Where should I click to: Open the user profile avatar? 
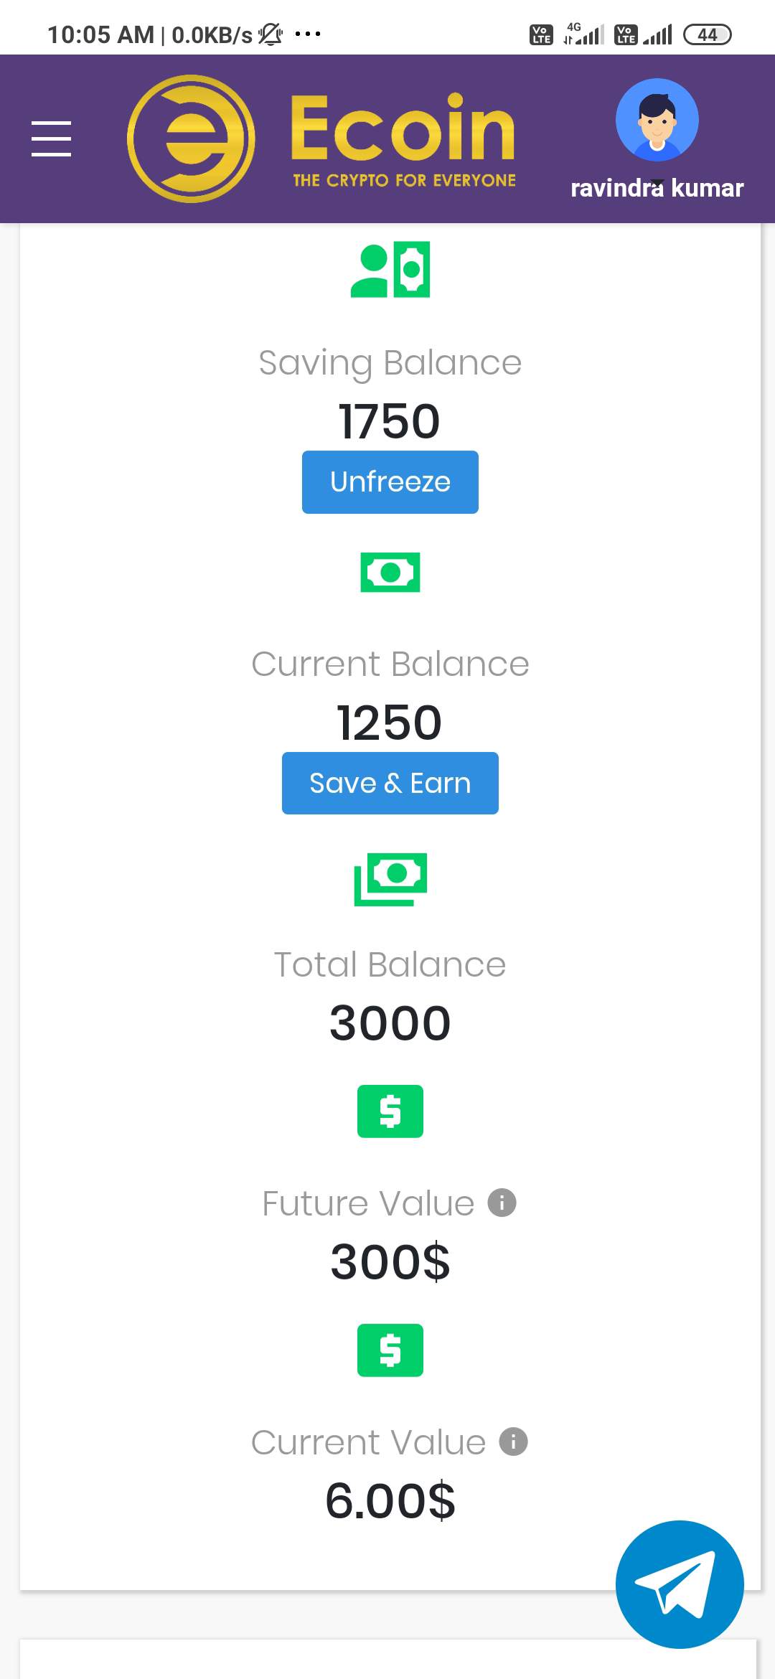tap(657, 120)
